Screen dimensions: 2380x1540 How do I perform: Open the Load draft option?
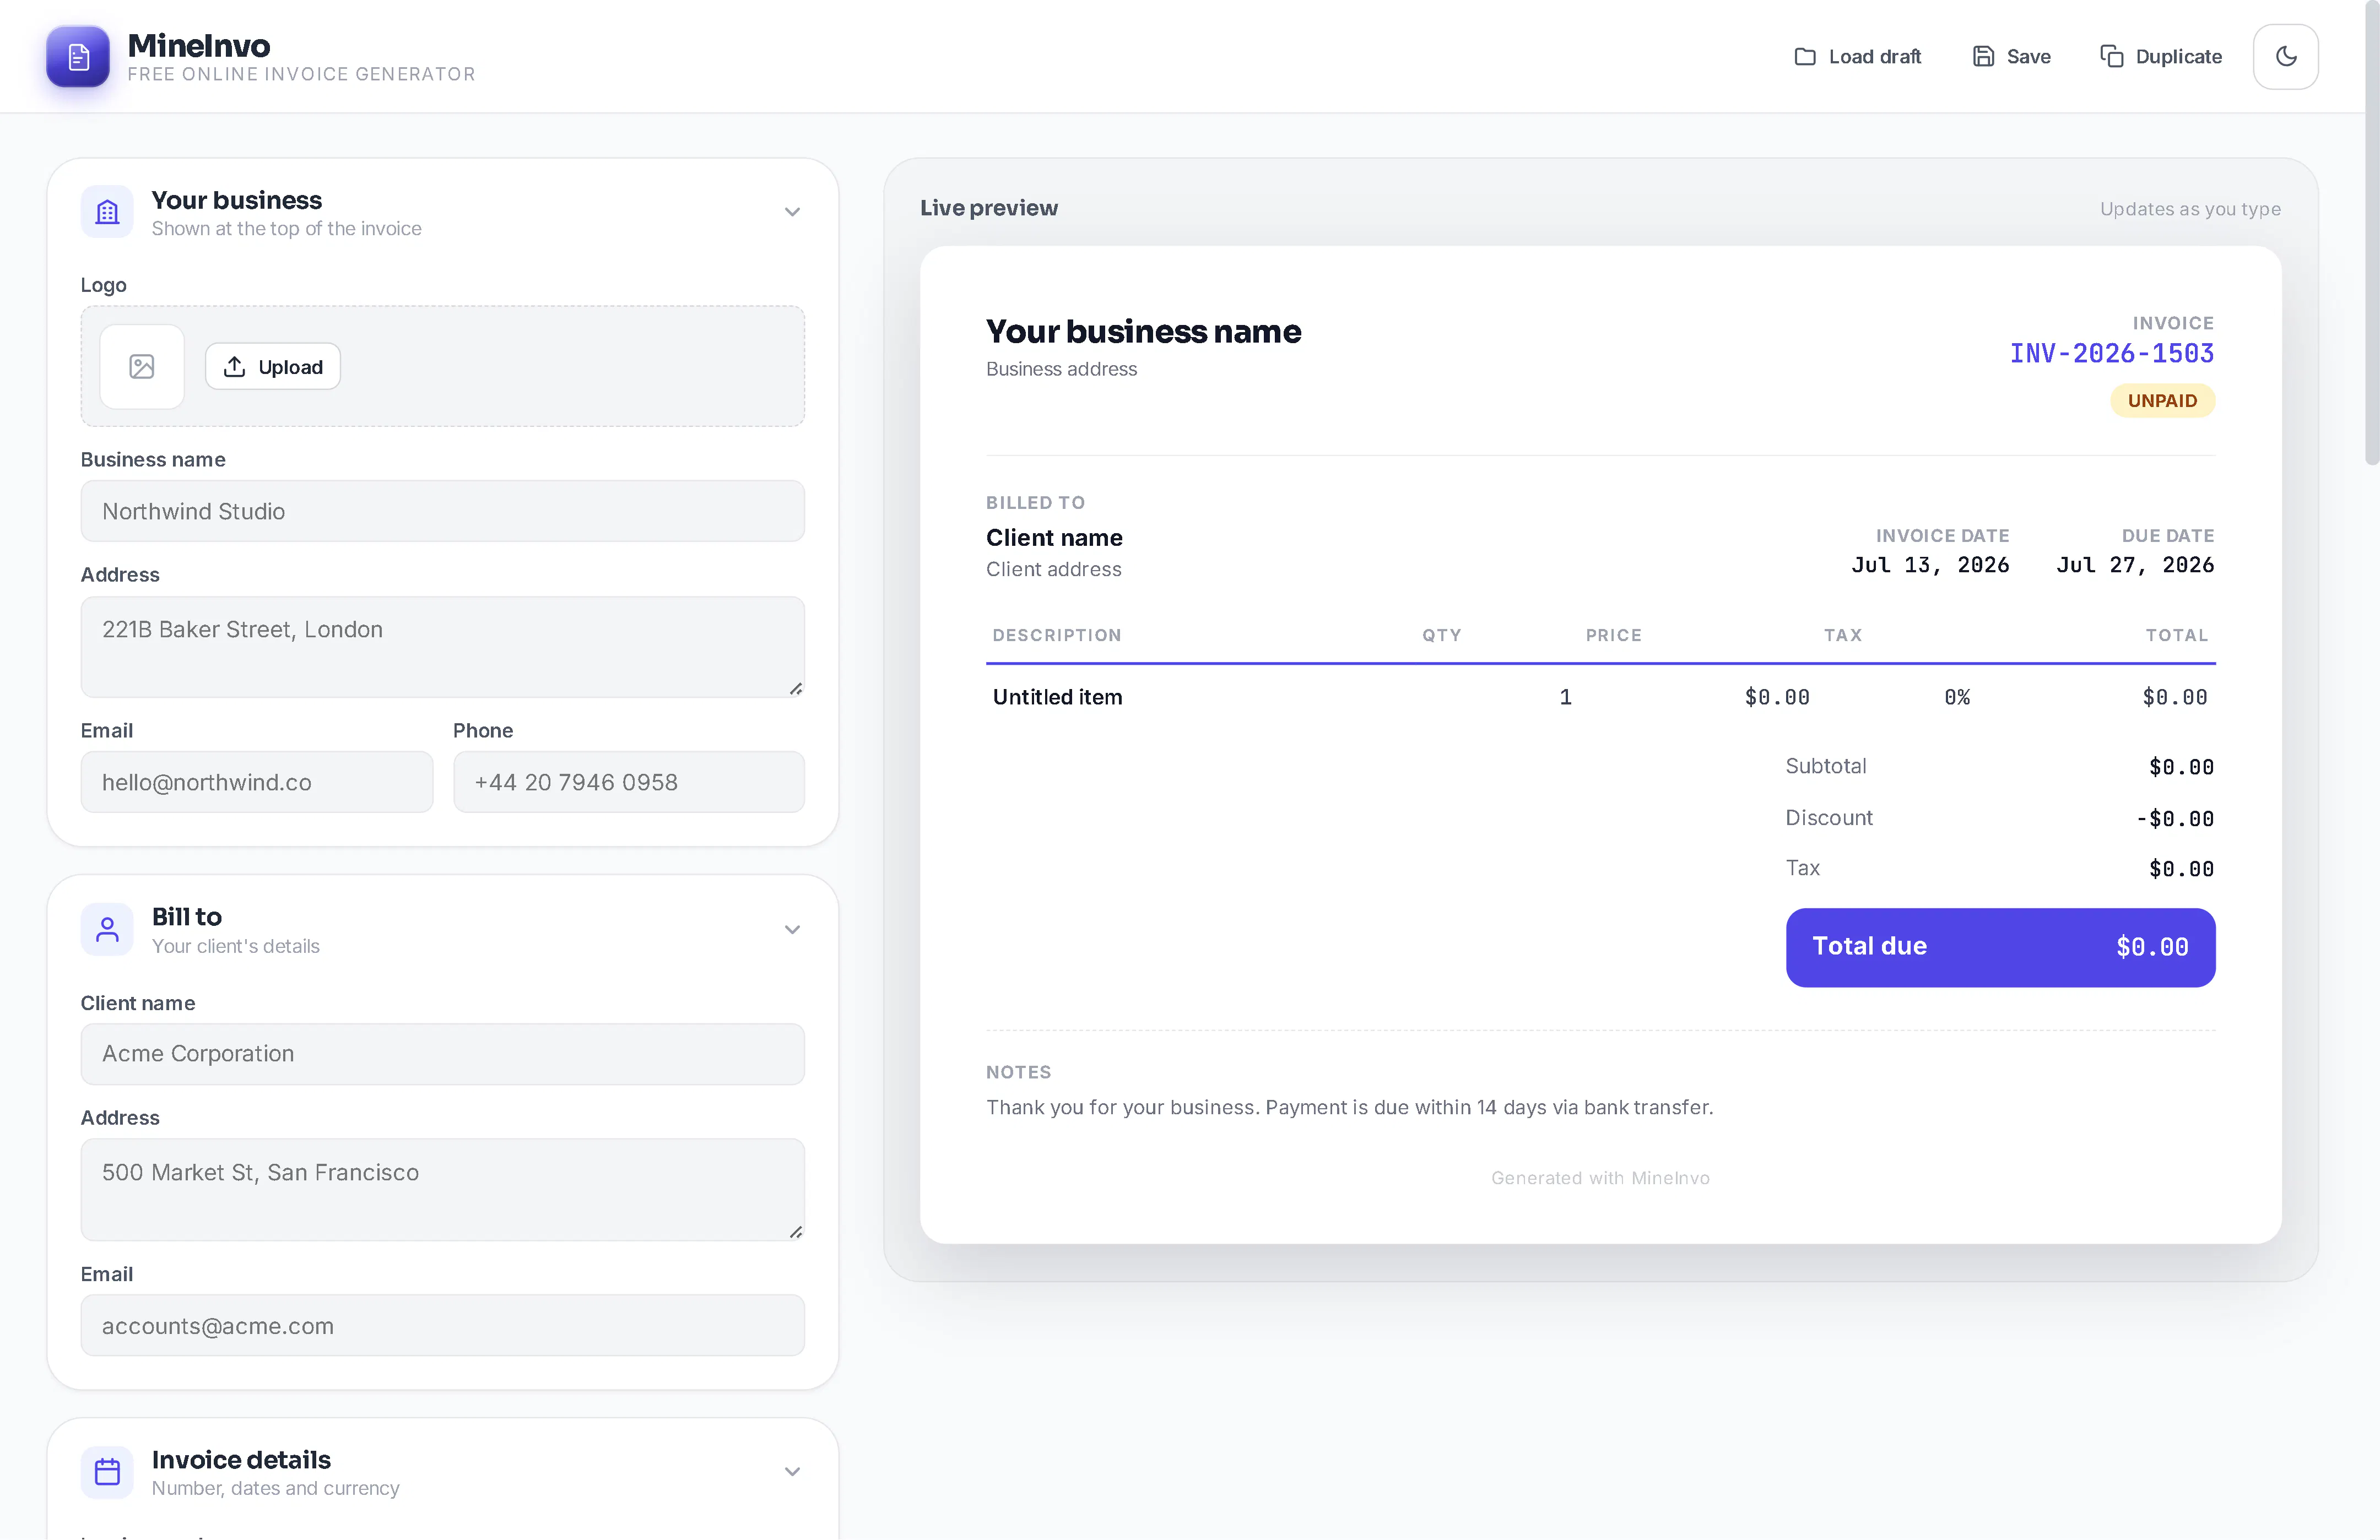pyautogui.click(x=1857, y=57)
